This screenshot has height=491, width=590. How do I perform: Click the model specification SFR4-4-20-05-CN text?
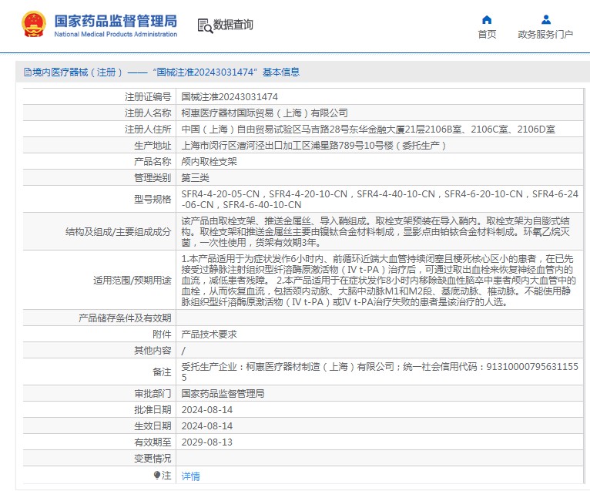coord(220,194)
